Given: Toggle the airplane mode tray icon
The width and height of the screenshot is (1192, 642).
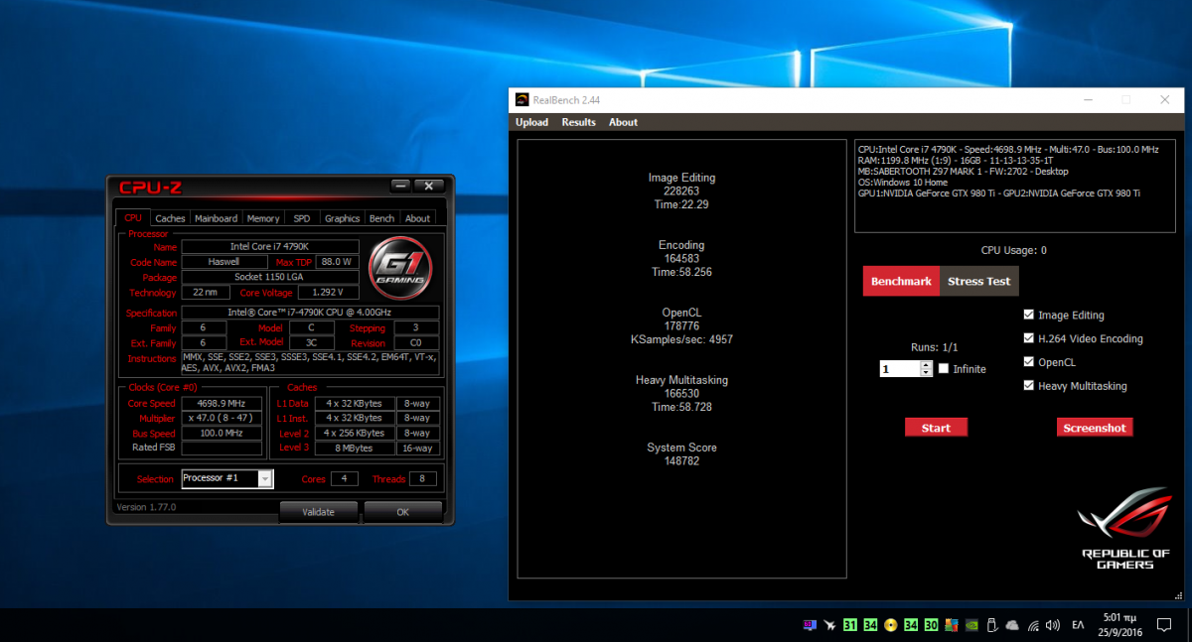Looking at the screenshot, I should tap(830, 625).
